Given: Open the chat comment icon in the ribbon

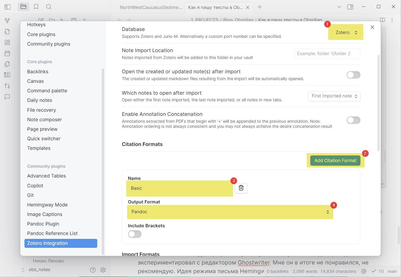Looking at the screenshot, I should click(x=7, y=97).
